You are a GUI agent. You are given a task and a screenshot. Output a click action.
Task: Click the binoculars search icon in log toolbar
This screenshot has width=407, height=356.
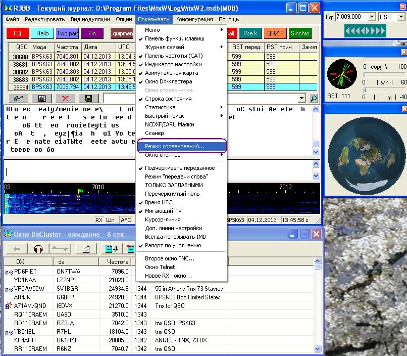[18, 98]
